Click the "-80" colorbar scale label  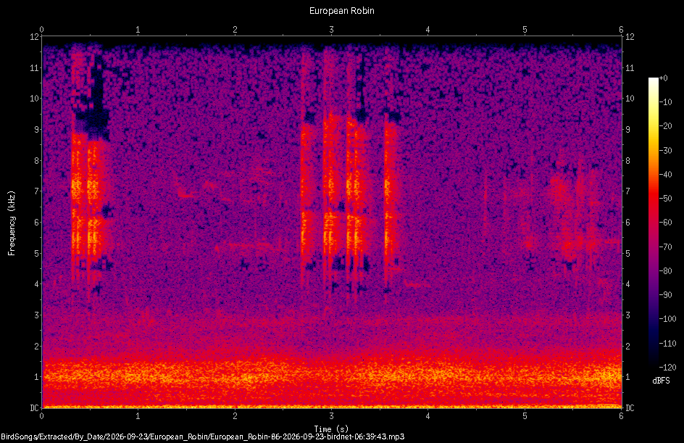tap(665, 271)
